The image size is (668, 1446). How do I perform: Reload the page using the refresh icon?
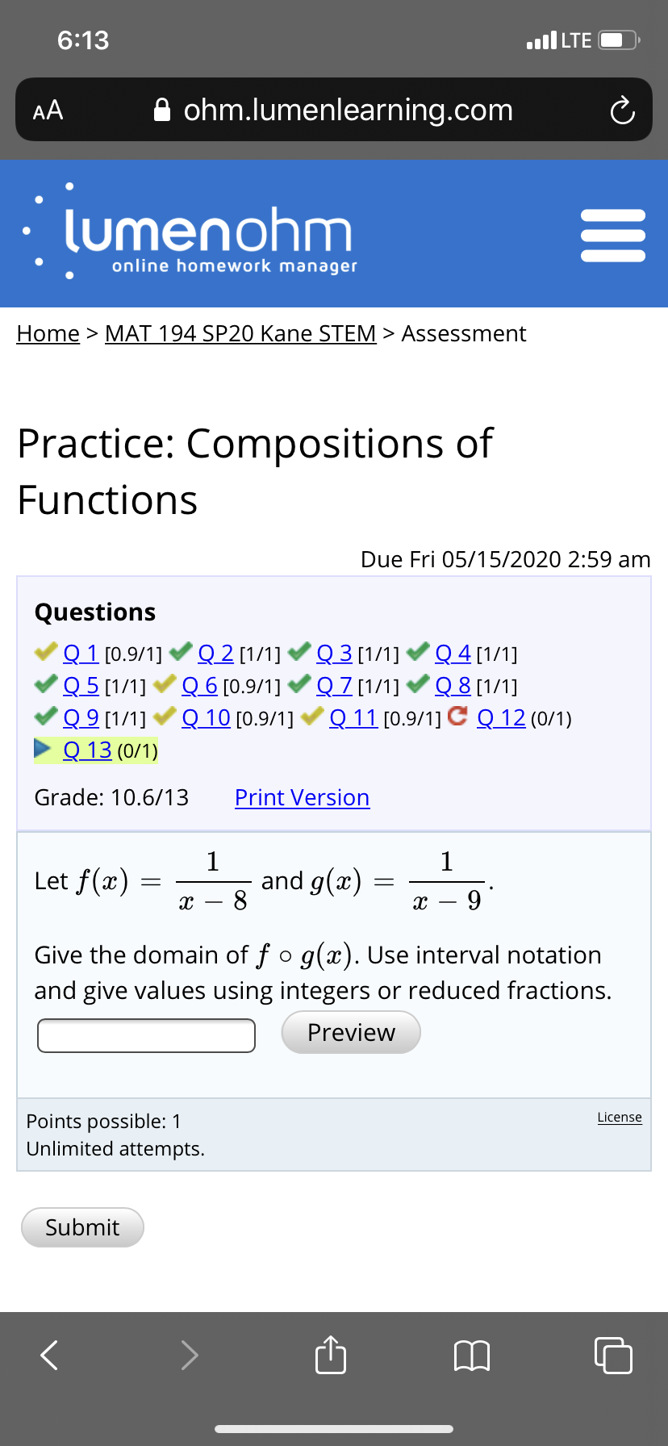[621, 110]
